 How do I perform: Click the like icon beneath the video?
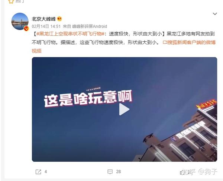tap(182, 172)
